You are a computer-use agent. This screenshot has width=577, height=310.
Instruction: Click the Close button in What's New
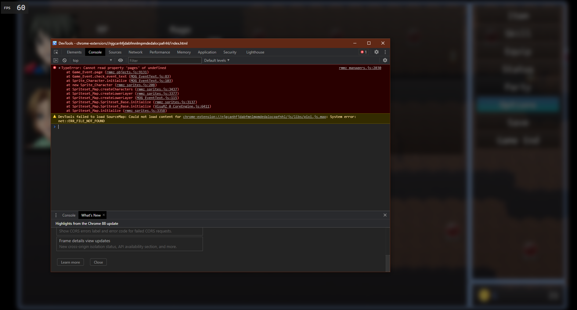coord(98,262)
